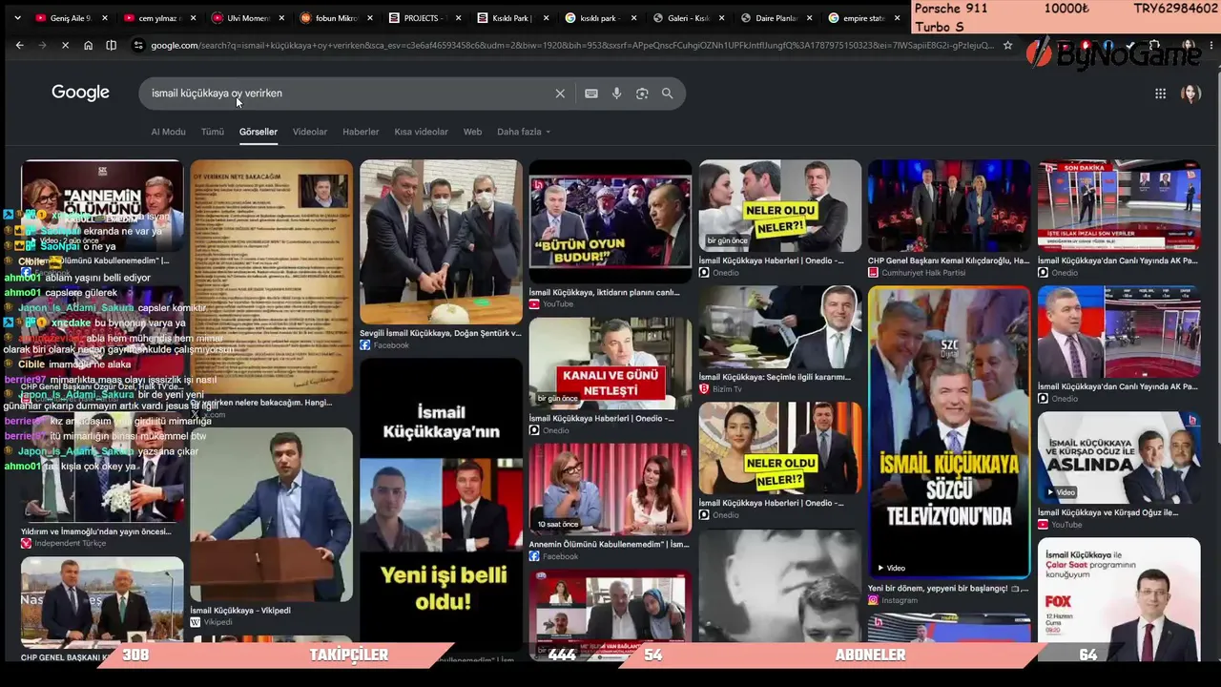The width and height of the screenshot is (1221, 687).
Task: Bookmark this page with the star
Action: coord(1007,45)
